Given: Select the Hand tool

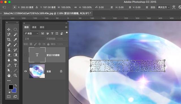Looking at the screenshot, I should coord(9,75).
